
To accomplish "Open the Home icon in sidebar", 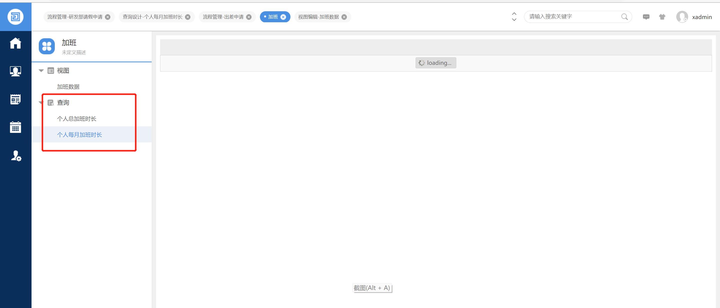I will [15, 43].
